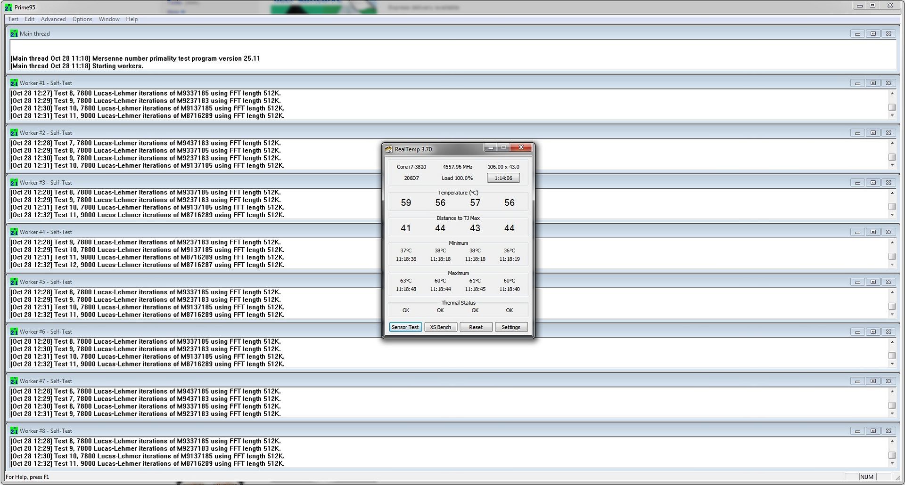
Task: Minimize the Worker #5 child window
Action: 857,282
